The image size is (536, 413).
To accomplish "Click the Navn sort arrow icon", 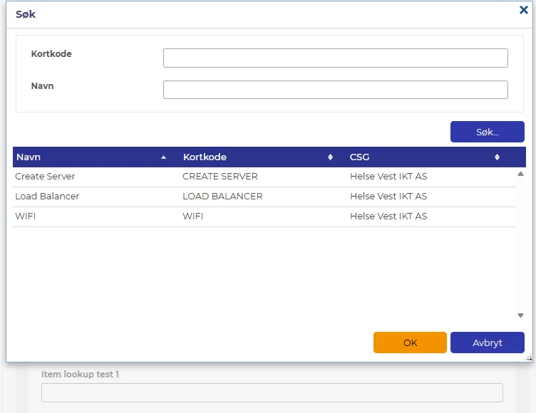I will coord(163,157).
